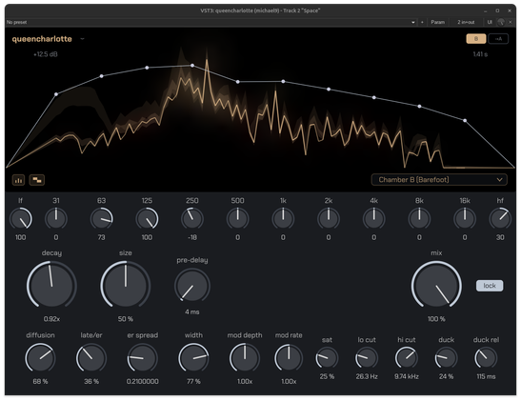The width and height of the screenshot is (521, 401).
Task: Click the 4 ms pre-delay value
Action: 192,312
